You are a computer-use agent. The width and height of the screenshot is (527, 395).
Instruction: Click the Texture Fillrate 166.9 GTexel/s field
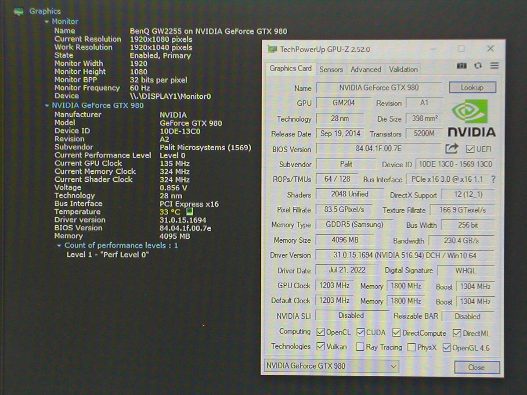(462, 210)
